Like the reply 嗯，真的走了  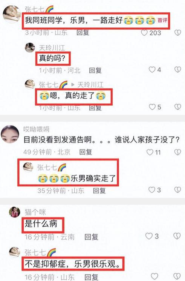[152, 107]
